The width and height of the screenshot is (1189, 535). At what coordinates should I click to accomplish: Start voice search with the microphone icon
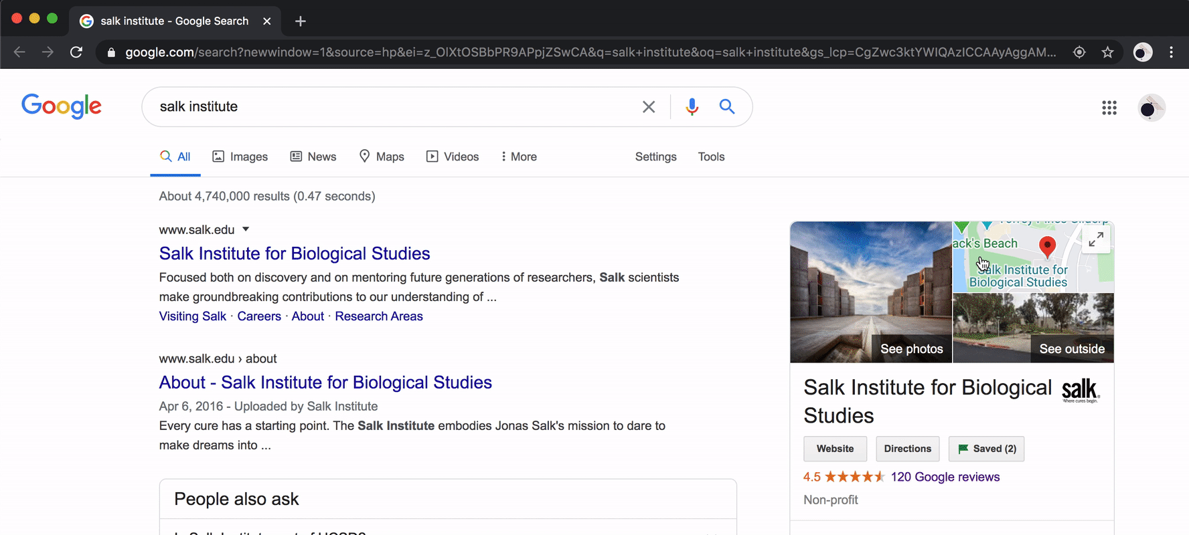692,107
